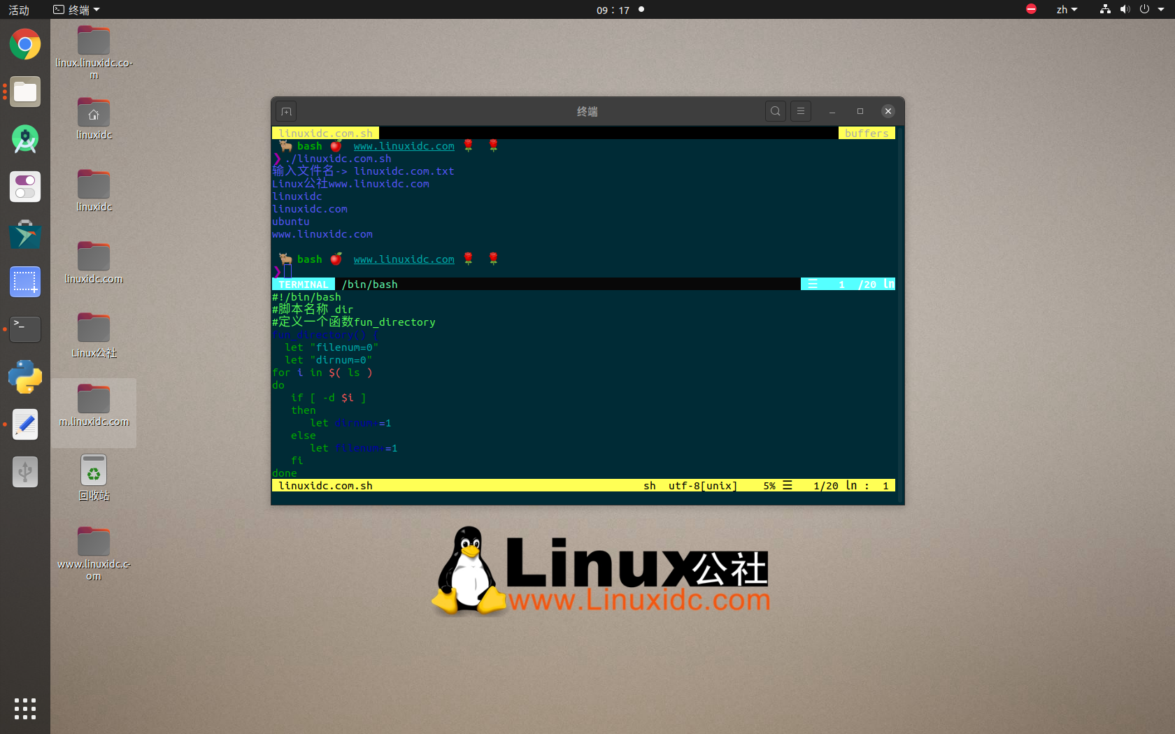Open the 活动 activities overview
1175x734 pixels.
pyautogui.click(x=19, y=9)
